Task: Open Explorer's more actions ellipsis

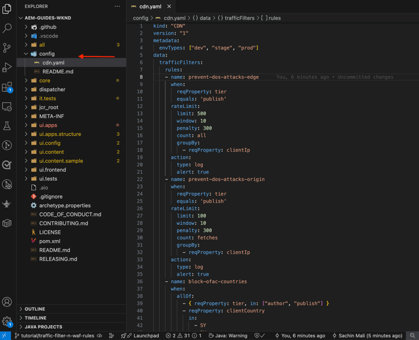Action: tap(117, 7)
